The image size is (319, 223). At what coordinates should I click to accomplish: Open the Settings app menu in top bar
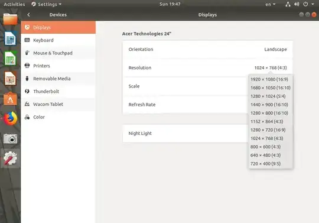pos(47,4)
